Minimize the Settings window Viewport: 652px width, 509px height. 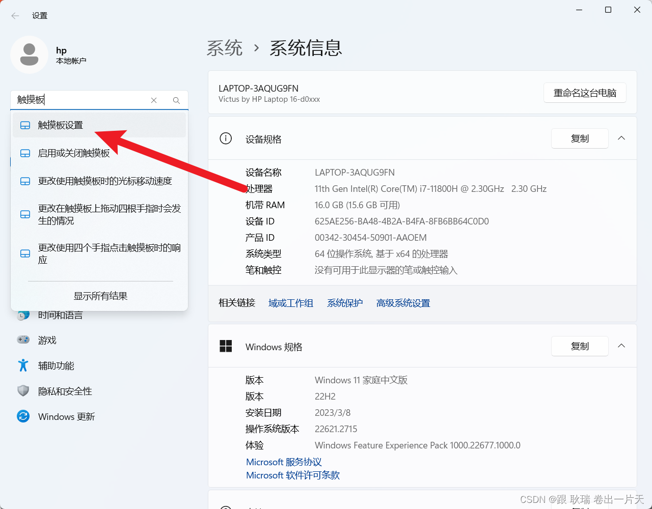[x=579, y=10]
